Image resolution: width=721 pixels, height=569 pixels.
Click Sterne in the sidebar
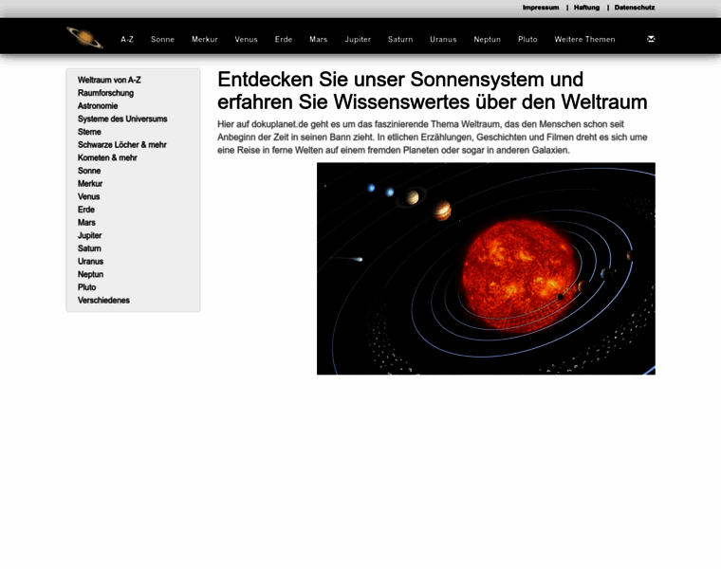[89, 132]
